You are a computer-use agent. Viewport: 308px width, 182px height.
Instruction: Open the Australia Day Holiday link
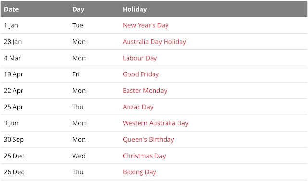click(154, 42)
